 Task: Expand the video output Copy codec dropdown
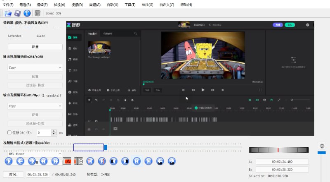35,67
